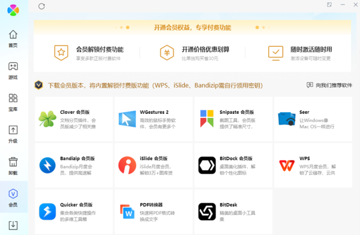
Task: Open BitDesk title text
Action: [229, 204]
